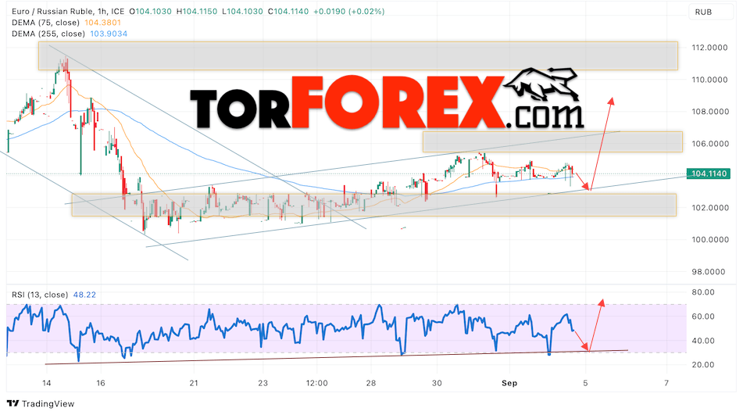Click the 110.0000 price axis label
The image size is (743, 415).
point(710,80)
